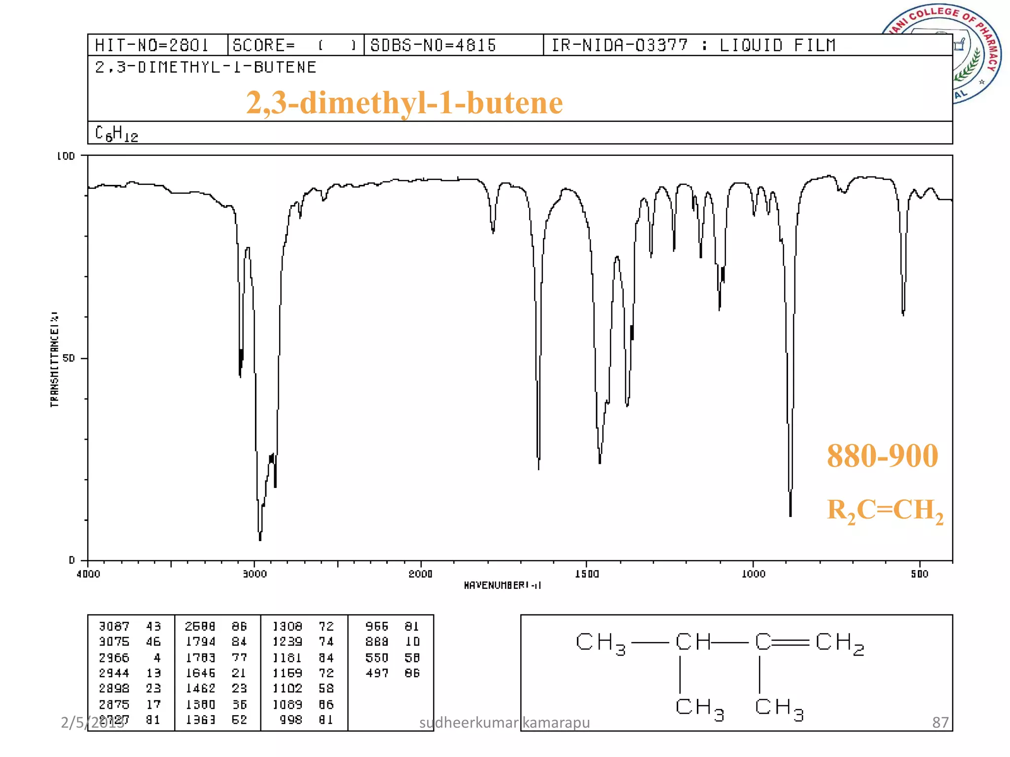The width and height of the screenshot is (1010, 757).
Task: Click the IR-NIDA-03377 : LIQUID FILM label
Action: [693, 45]
